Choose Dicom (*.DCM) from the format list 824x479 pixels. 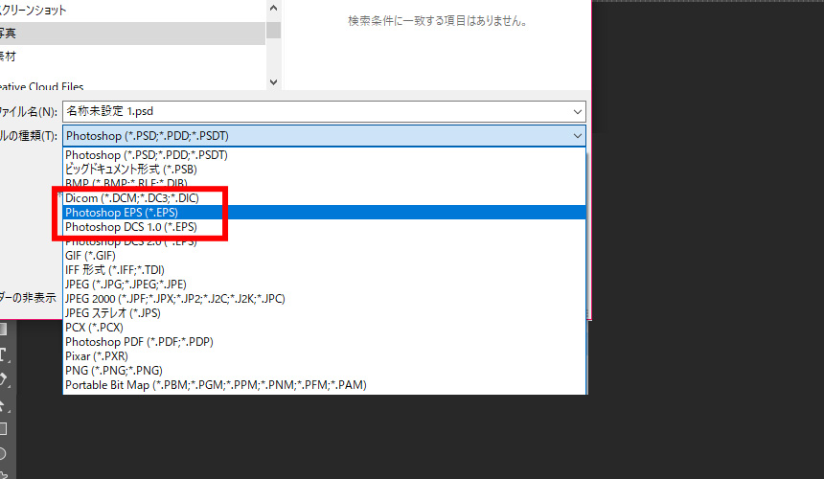(x=131, y=197)
